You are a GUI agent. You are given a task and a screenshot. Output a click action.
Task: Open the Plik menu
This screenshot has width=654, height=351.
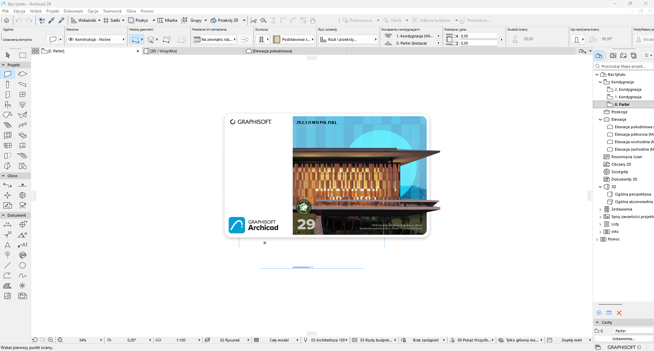pos(6,11)
